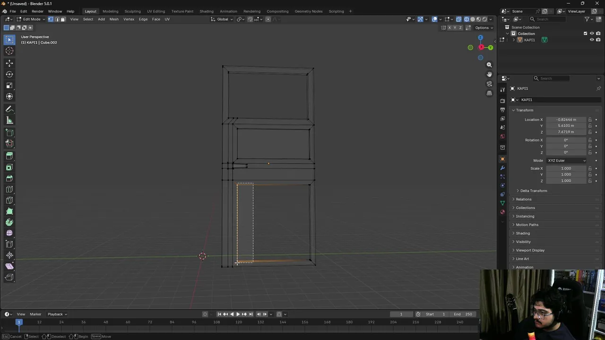
Task: Select the Rotate tool
Action: [x=9, y=74]
